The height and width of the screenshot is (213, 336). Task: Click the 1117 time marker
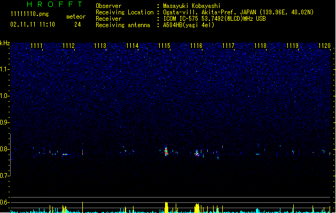(229, 46)
